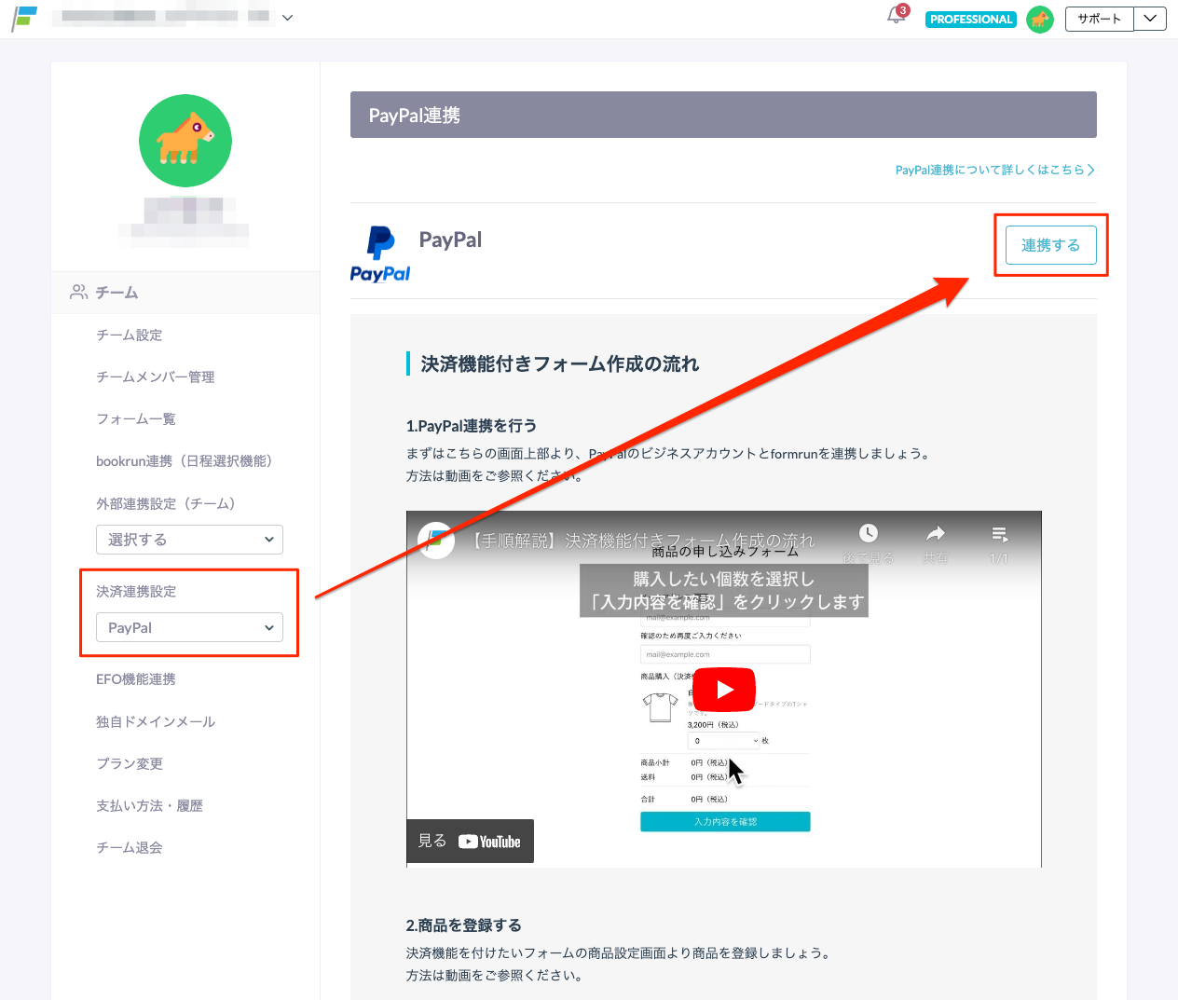Click the 決済連携設定 label
The height and width of the screenshot is (1000, 1178).
[x=136, y=591]
